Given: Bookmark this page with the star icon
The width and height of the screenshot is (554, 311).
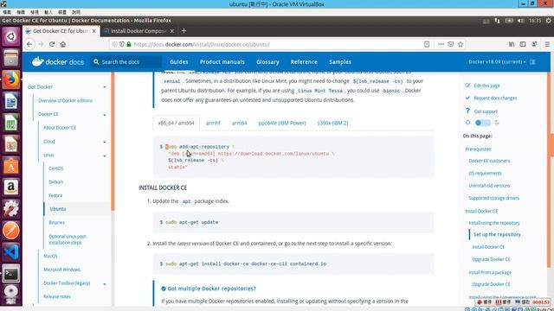Looking at the screenshot, I should pyautogui.click(x=461, y=44).
